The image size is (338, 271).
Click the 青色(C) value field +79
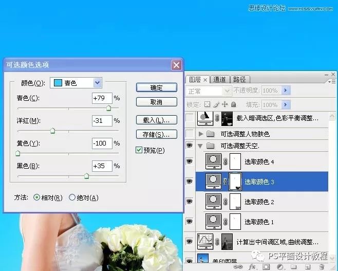[x=102, y=98]
